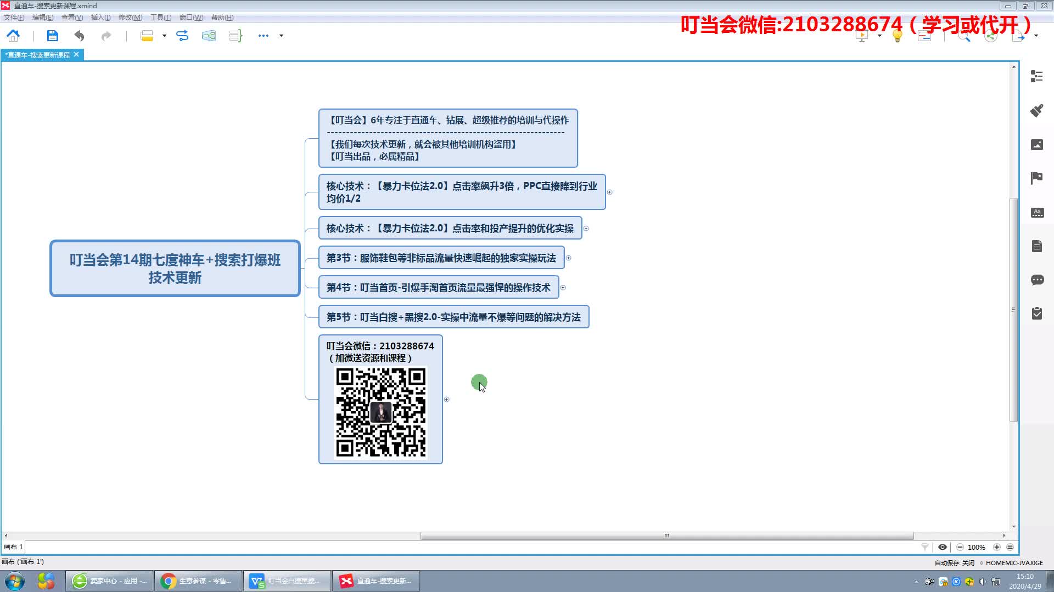1054x592 pixels.
Task: Open the 编辑(E) menu
Action: coord(43,18)
